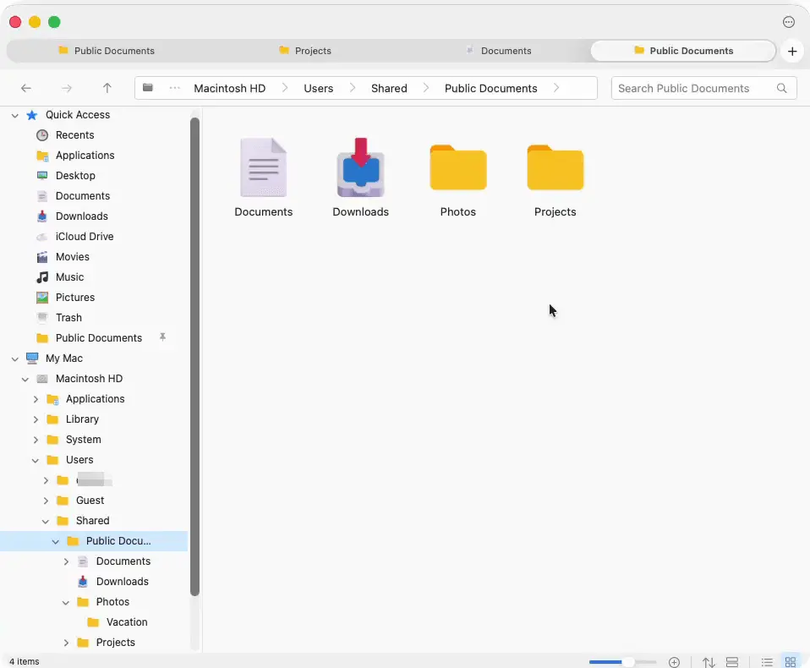Expand Applications under Macintosh HD

[x=36, y=399]
